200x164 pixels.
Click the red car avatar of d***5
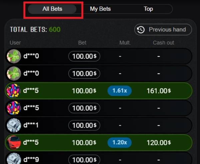pyautogui.click(x=14, y=142)
